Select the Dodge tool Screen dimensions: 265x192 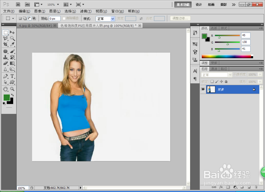click(12, 69)
